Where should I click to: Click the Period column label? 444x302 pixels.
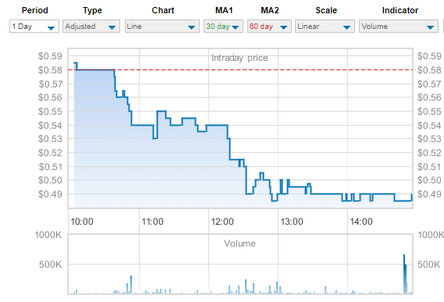(x=35, y=10)
